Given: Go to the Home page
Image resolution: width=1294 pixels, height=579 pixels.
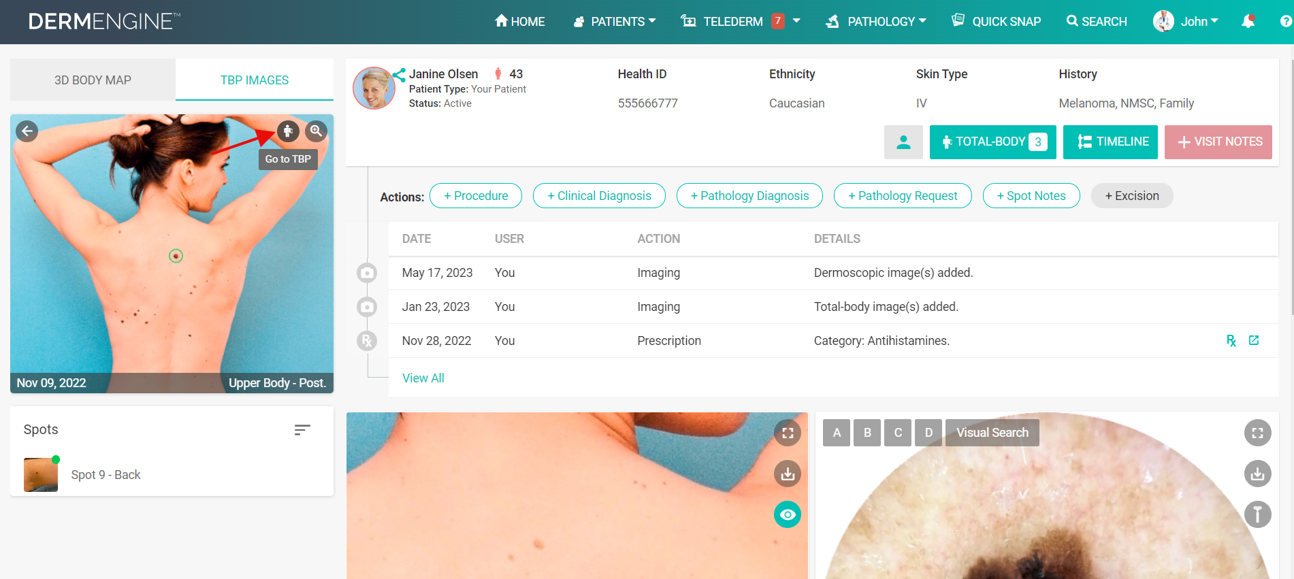Looking at the screenshot, I should [x=519, y=22].
